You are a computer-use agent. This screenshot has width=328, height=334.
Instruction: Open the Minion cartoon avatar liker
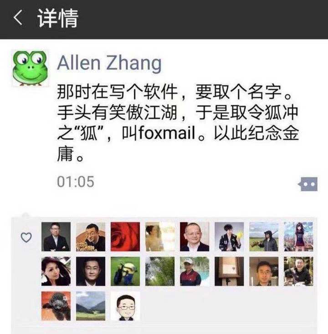click(x=125, y=272)
